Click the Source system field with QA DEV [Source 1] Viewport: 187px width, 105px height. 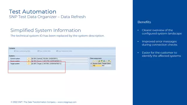click(x=59, y=61)
